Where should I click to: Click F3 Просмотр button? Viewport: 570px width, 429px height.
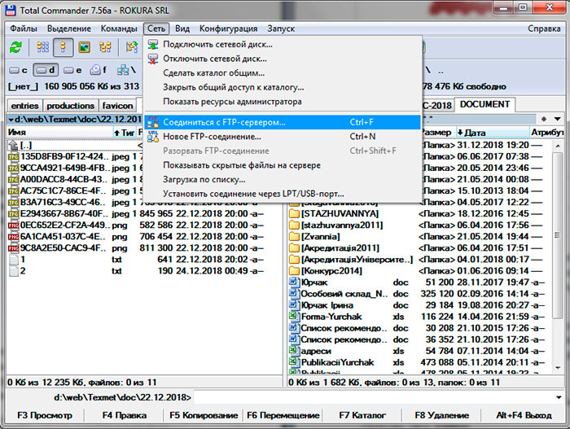(x=45, y=415)
